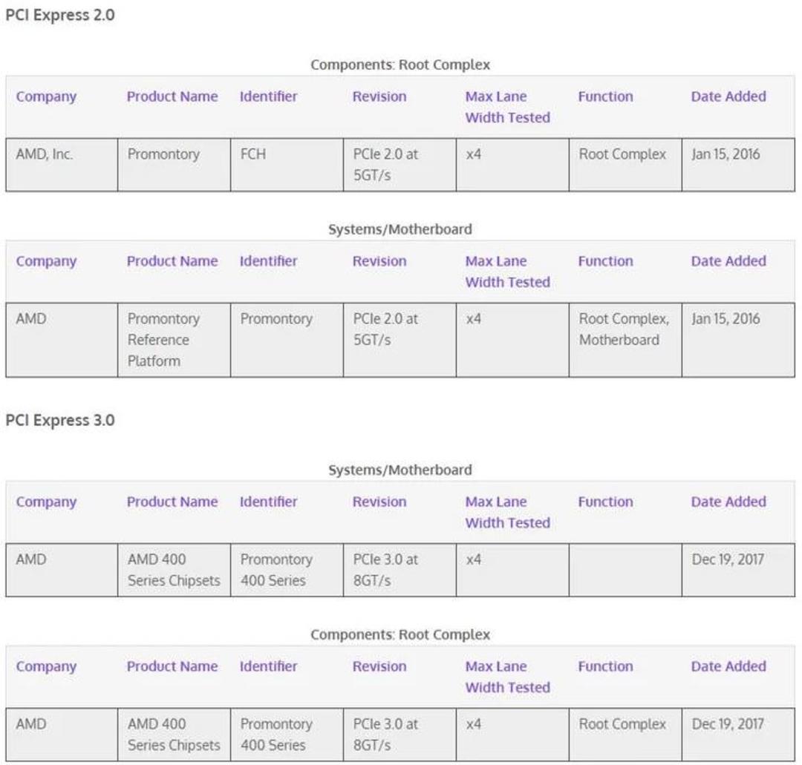
Task: Click "Promontory" identifier in the Reference Platform row
Action: pyautogui.click(x=276, y=319)
